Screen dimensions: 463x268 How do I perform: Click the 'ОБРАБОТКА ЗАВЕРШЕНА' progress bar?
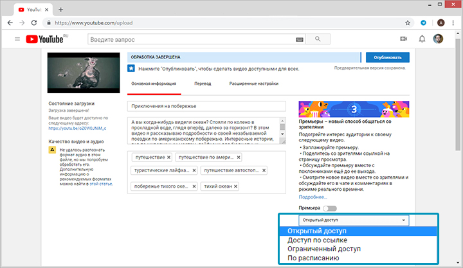[244, 57]
